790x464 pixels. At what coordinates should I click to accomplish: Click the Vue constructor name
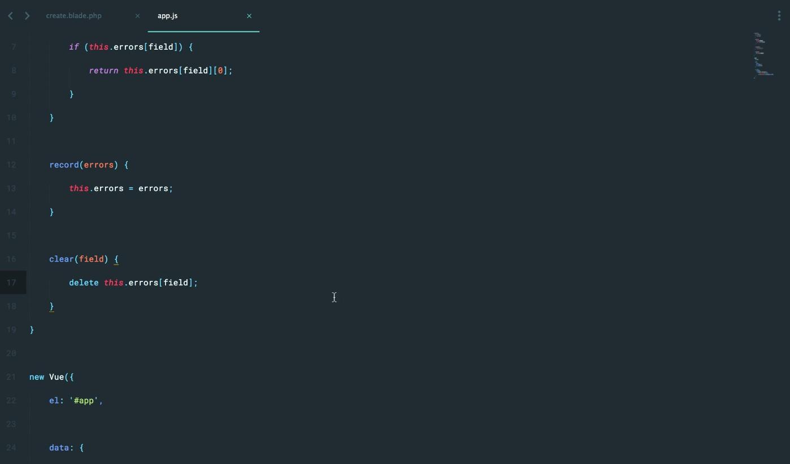click(x=57, y=377)
